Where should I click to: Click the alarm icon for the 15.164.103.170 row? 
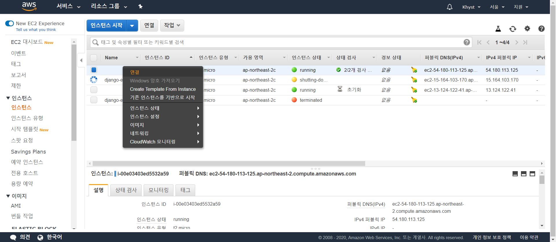[414, 80]
